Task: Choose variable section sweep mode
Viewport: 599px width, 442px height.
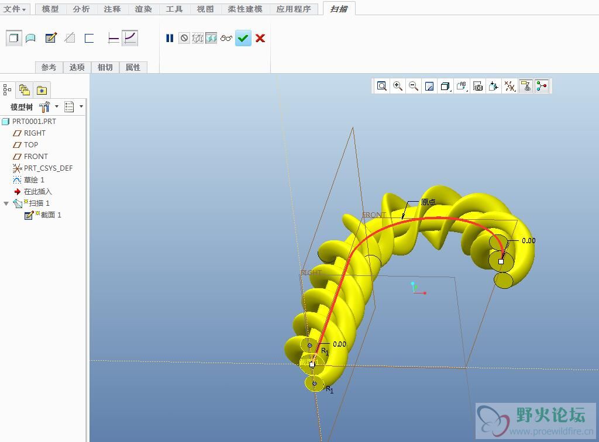Action: pos(130,38)
